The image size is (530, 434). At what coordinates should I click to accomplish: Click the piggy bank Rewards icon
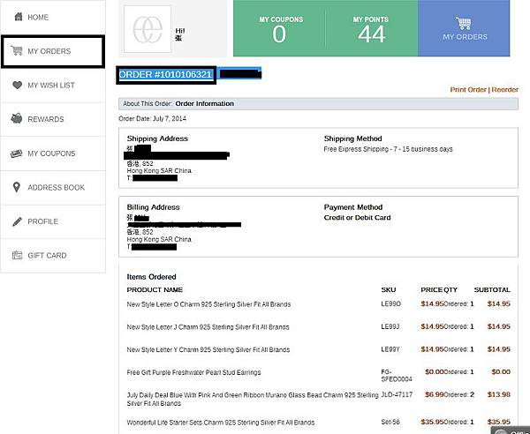pos(17,118)
